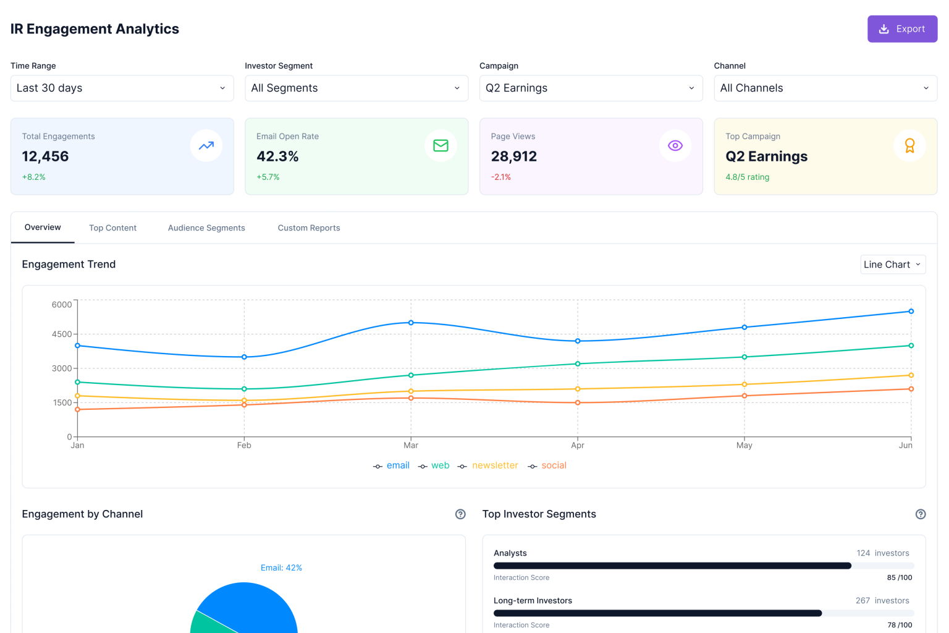Viewport: 949px width, 633px height.
Task: Click the help icon beside Top Investor Segments
Action: click(x=921, y=514)
